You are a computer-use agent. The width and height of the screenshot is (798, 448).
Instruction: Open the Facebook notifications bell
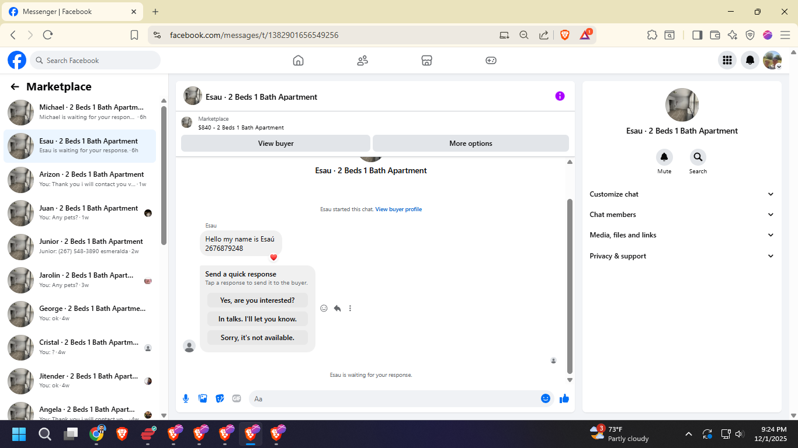tap(750, 60)
